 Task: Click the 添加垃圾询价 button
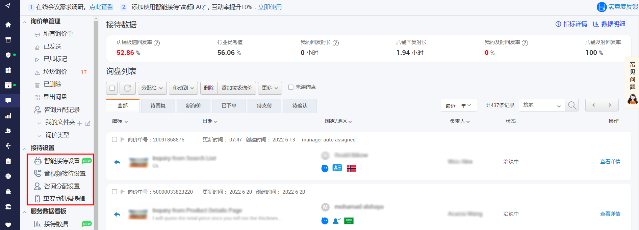point(237,88)
